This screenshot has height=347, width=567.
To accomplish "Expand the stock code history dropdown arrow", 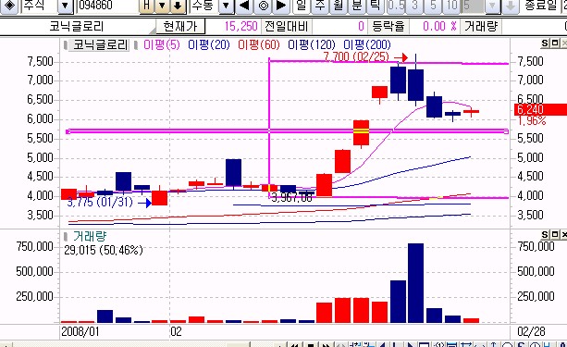I will tap(162, 6).
